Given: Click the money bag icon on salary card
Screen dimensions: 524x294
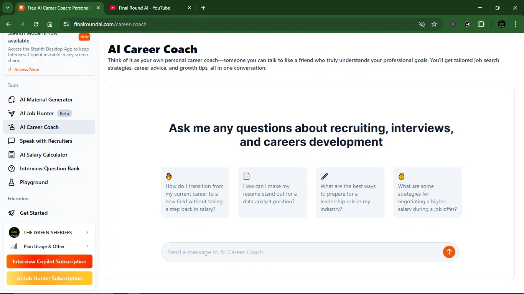Looking at the screenshot, I should tap(401, 176).
